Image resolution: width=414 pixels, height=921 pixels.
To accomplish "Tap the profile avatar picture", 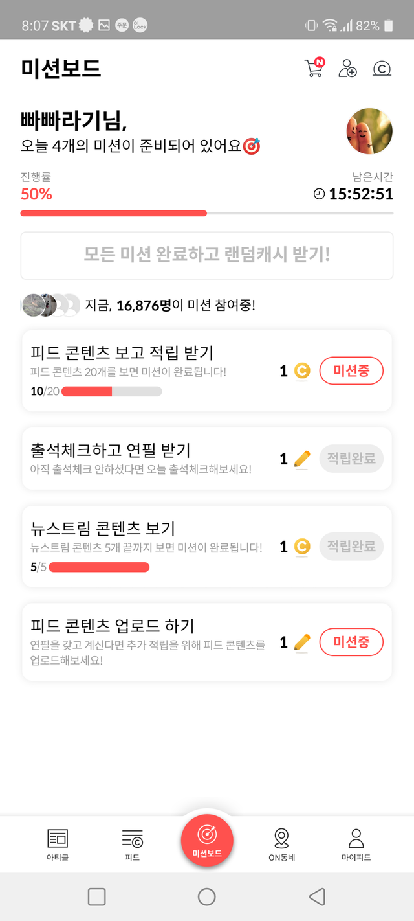I will (x=370, y=131).
